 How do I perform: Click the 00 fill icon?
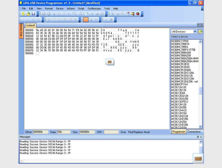click(97, 14)
